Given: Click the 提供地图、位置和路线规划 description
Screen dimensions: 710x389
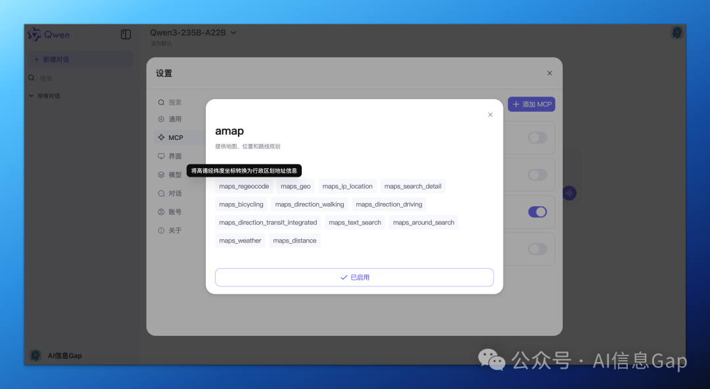Looking at the screenshot, I should pyautogui.click(x=248, y=147).
